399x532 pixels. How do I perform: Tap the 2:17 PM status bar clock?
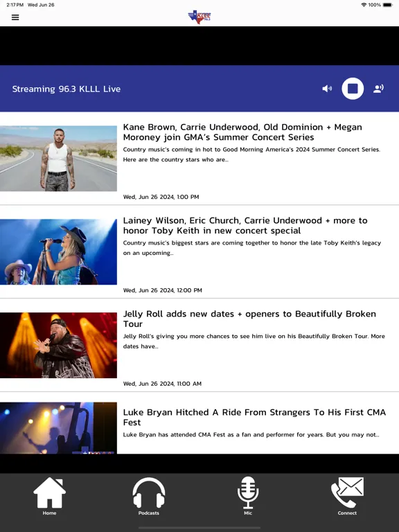[15, 5]
